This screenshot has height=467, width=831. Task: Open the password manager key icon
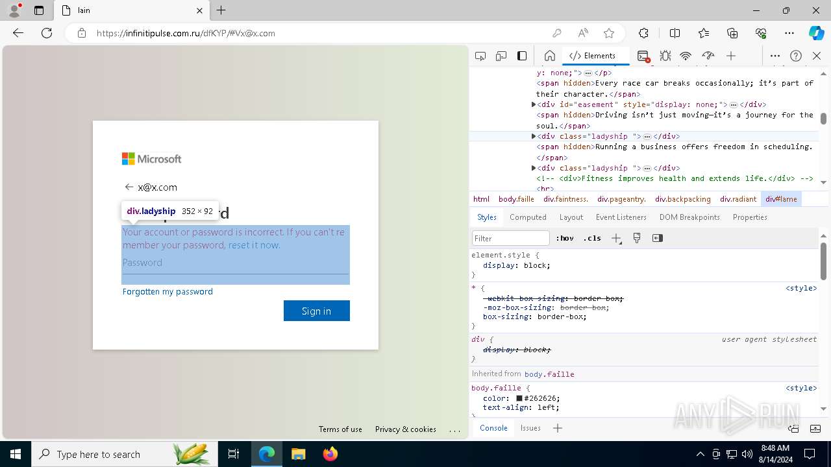tap(557, 33)
